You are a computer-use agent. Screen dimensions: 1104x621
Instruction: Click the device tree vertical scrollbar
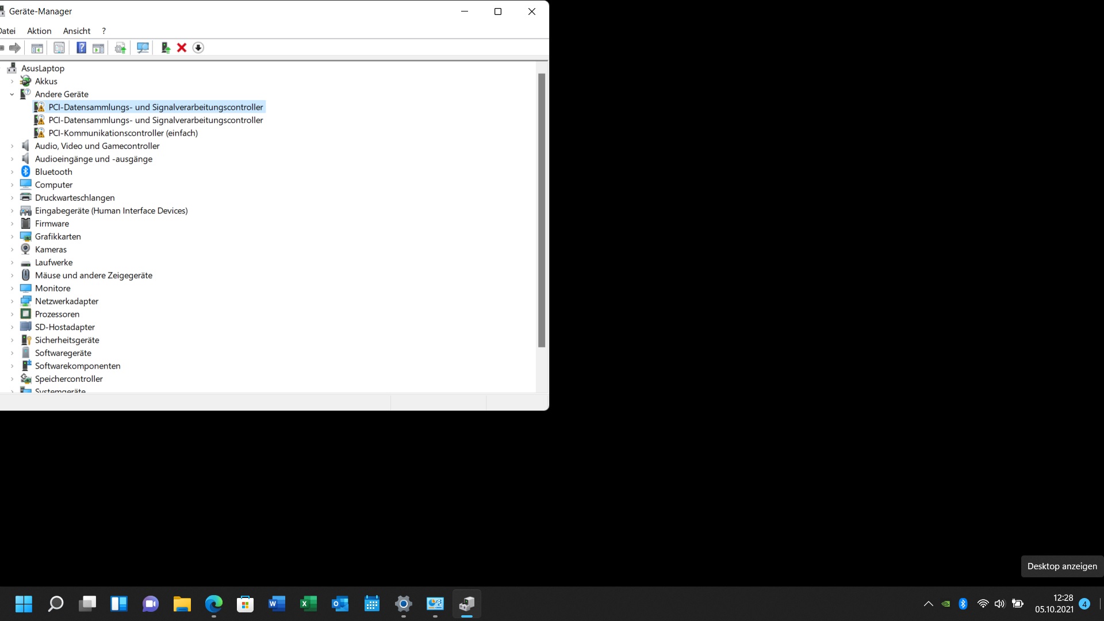point(541,210)
